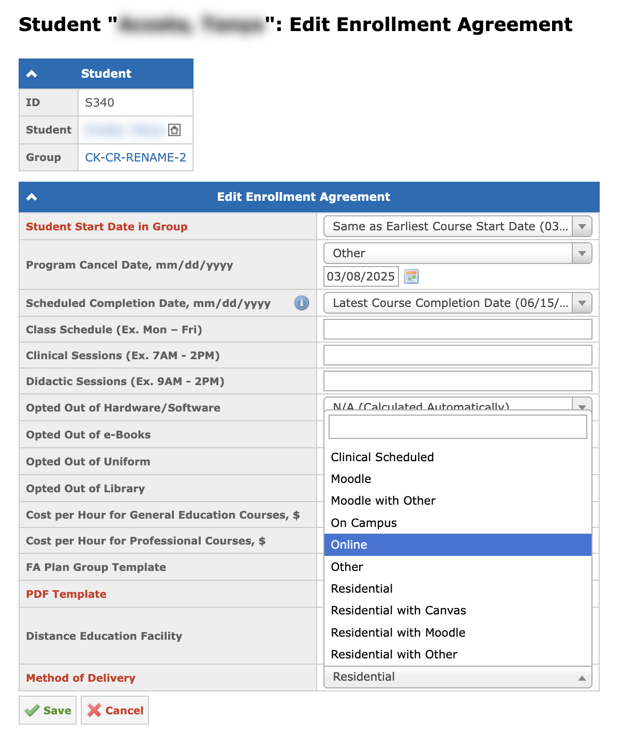Select 'Moodle with Other' option
Screen dimensions: 623x735
click(x=458, y=501)
